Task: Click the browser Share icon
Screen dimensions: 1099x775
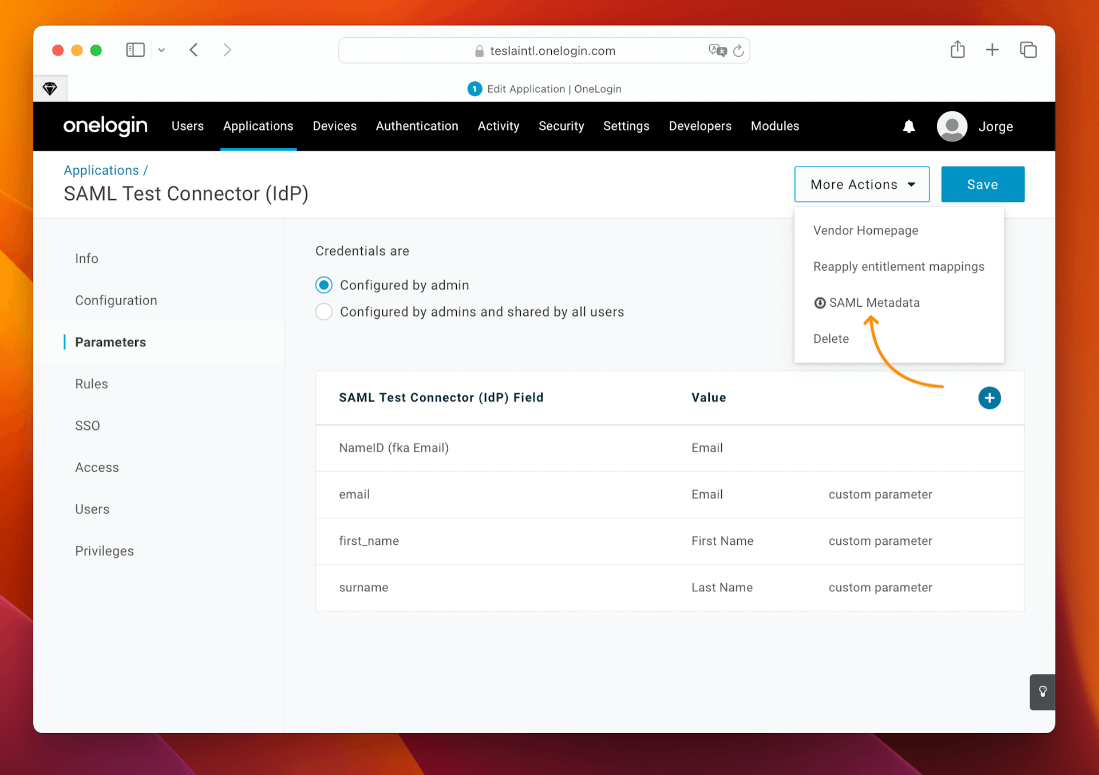Action: click(x=958, y=50)
